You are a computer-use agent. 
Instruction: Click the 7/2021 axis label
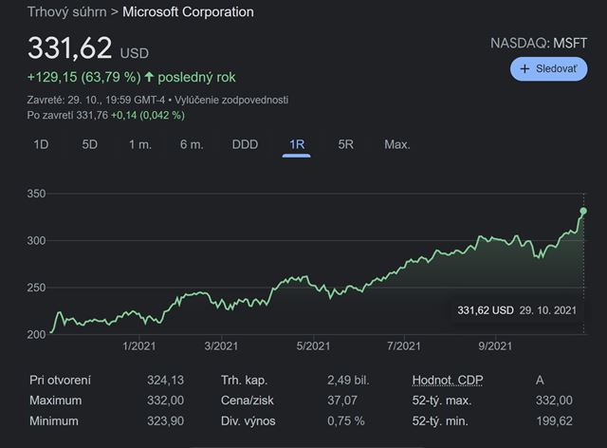point(404,346)
